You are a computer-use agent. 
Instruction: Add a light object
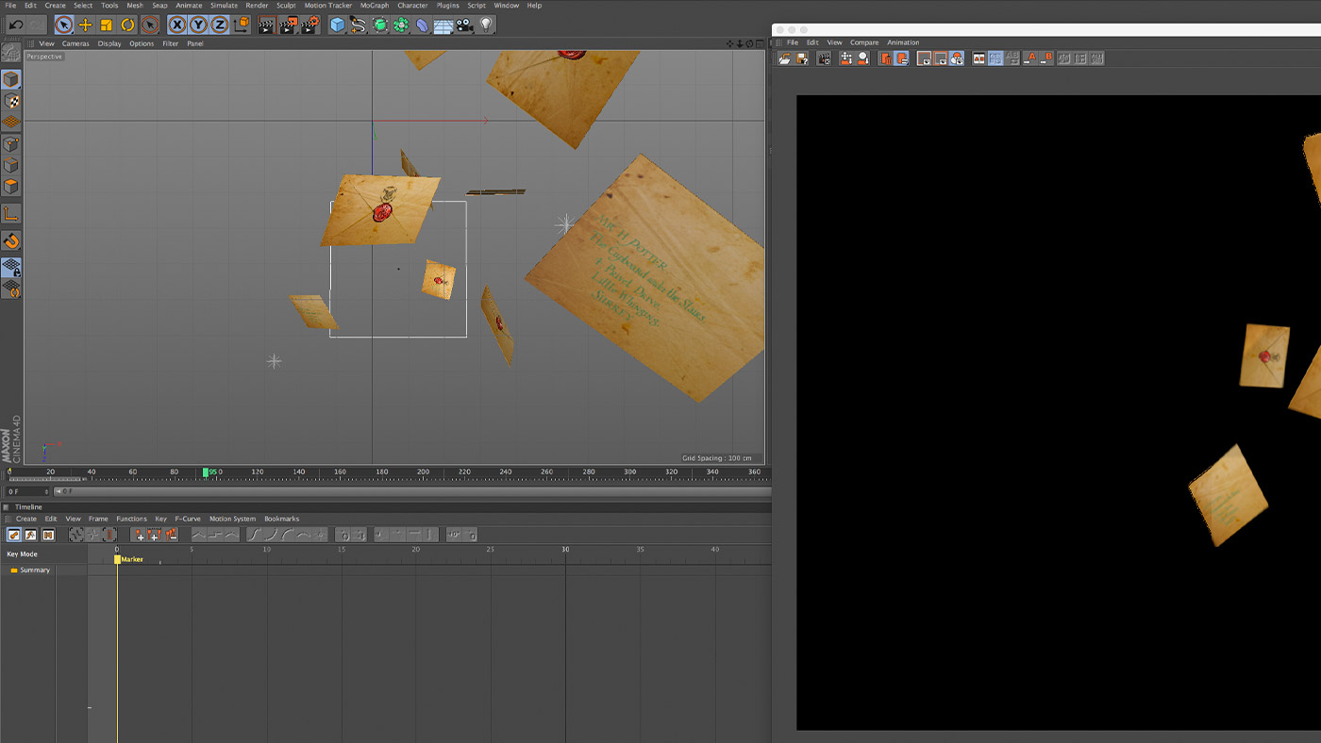(x=486, y=25)
